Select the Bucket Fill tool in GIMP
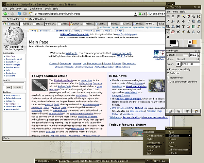This screenshot has width=204, height=163. 189,26
